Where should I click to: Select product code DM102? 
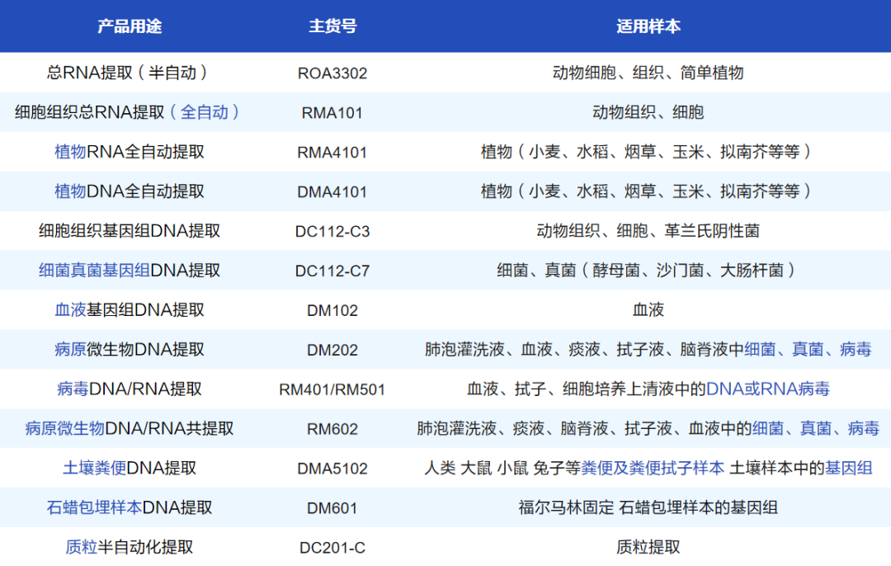(x=332, y=310)
